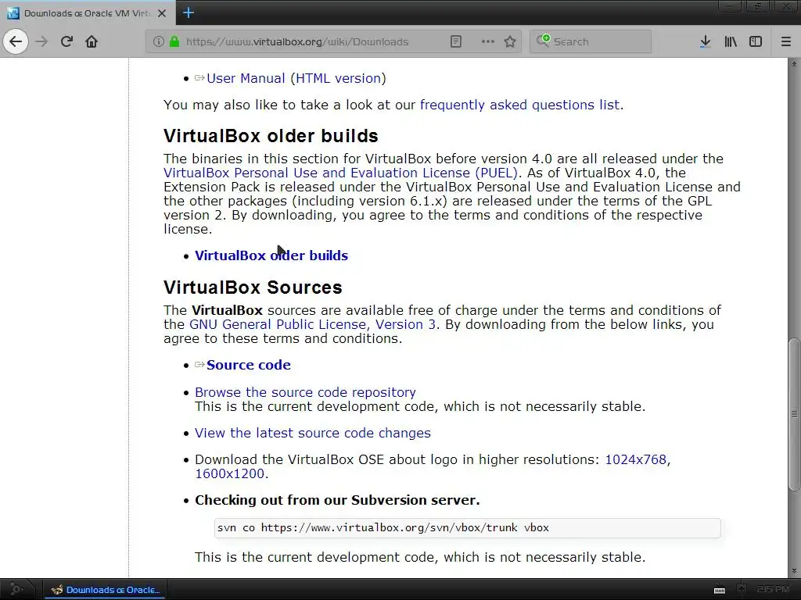
Task: Select Downloads Oracle taskbar window button
Action: point(106,590)
